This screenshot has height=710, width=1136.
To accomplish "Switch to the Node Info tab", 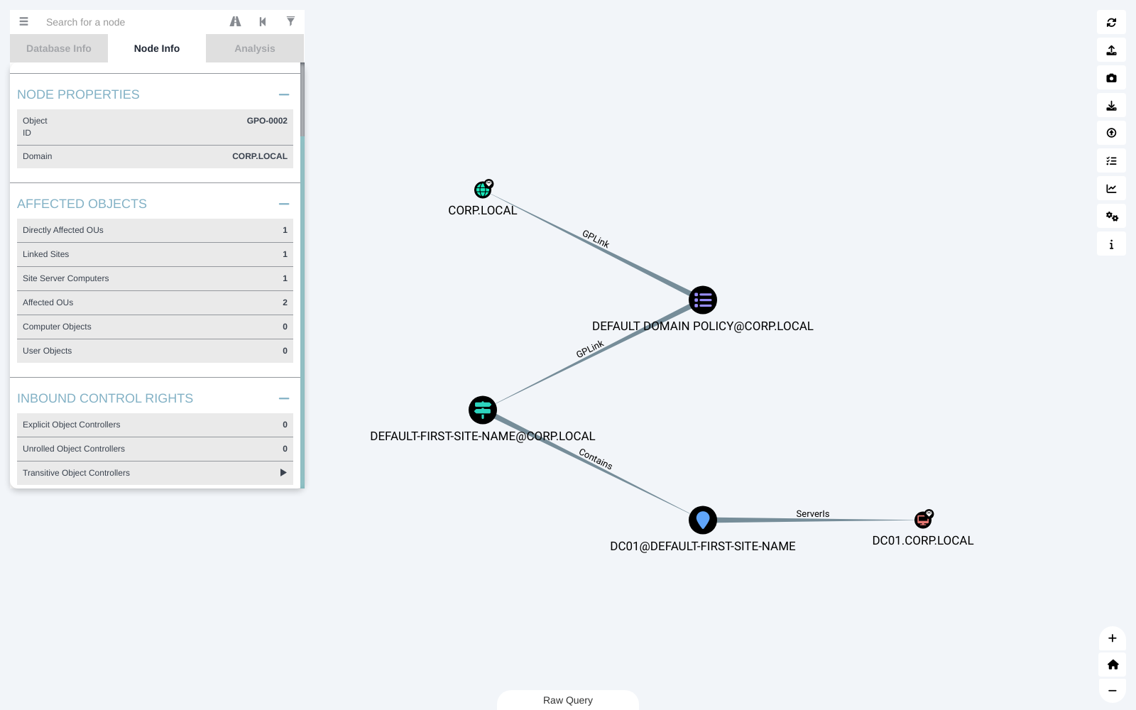I will pos(157,48).
